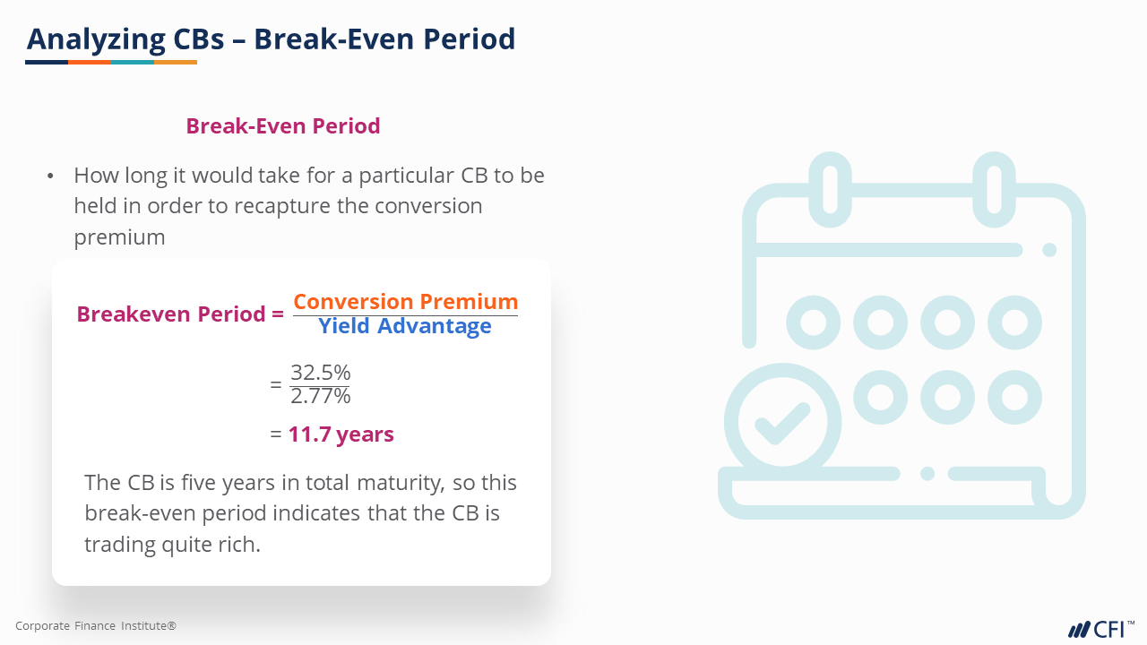
Task: Click the pink "Break-Even Period" subheading
Action: click(283, 126)
